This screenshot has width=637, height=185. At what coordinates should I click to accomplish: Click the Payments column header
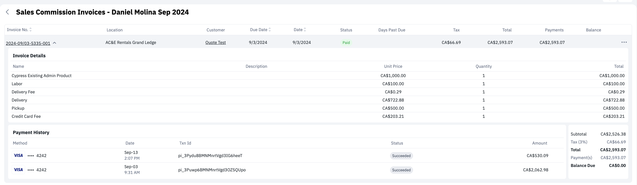click(x=554, y=30)
